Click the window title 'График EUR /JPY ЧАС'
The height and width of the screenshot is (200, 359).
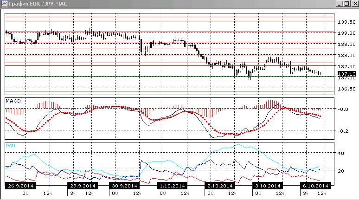click(x=38, y=4)
